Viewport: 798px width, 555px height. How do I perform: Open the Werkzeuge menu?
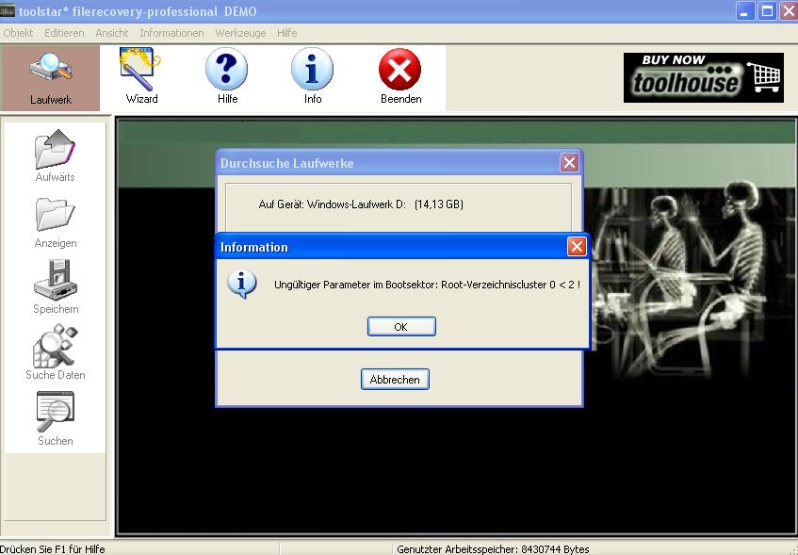point(240,33)
